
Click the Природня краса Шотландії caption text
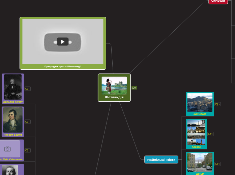click(x=63, y=67)
